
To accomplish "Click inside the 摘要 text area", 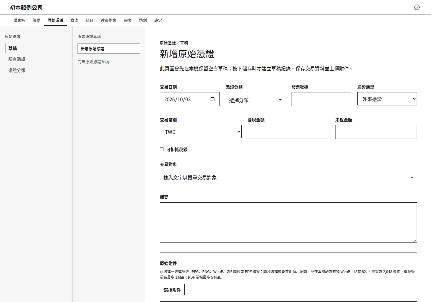I will coord(288,222).
